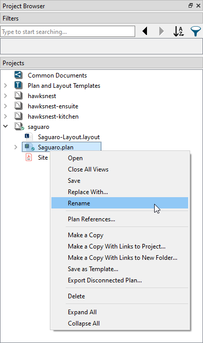This screenshot has width=203, height=343.
Task: Choose Delete from the context menu
Action: click(120, 296)
